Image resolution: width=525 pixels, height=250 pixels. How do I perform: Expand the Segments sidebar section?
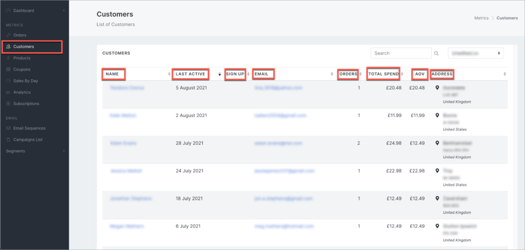(x=64, y=151)
